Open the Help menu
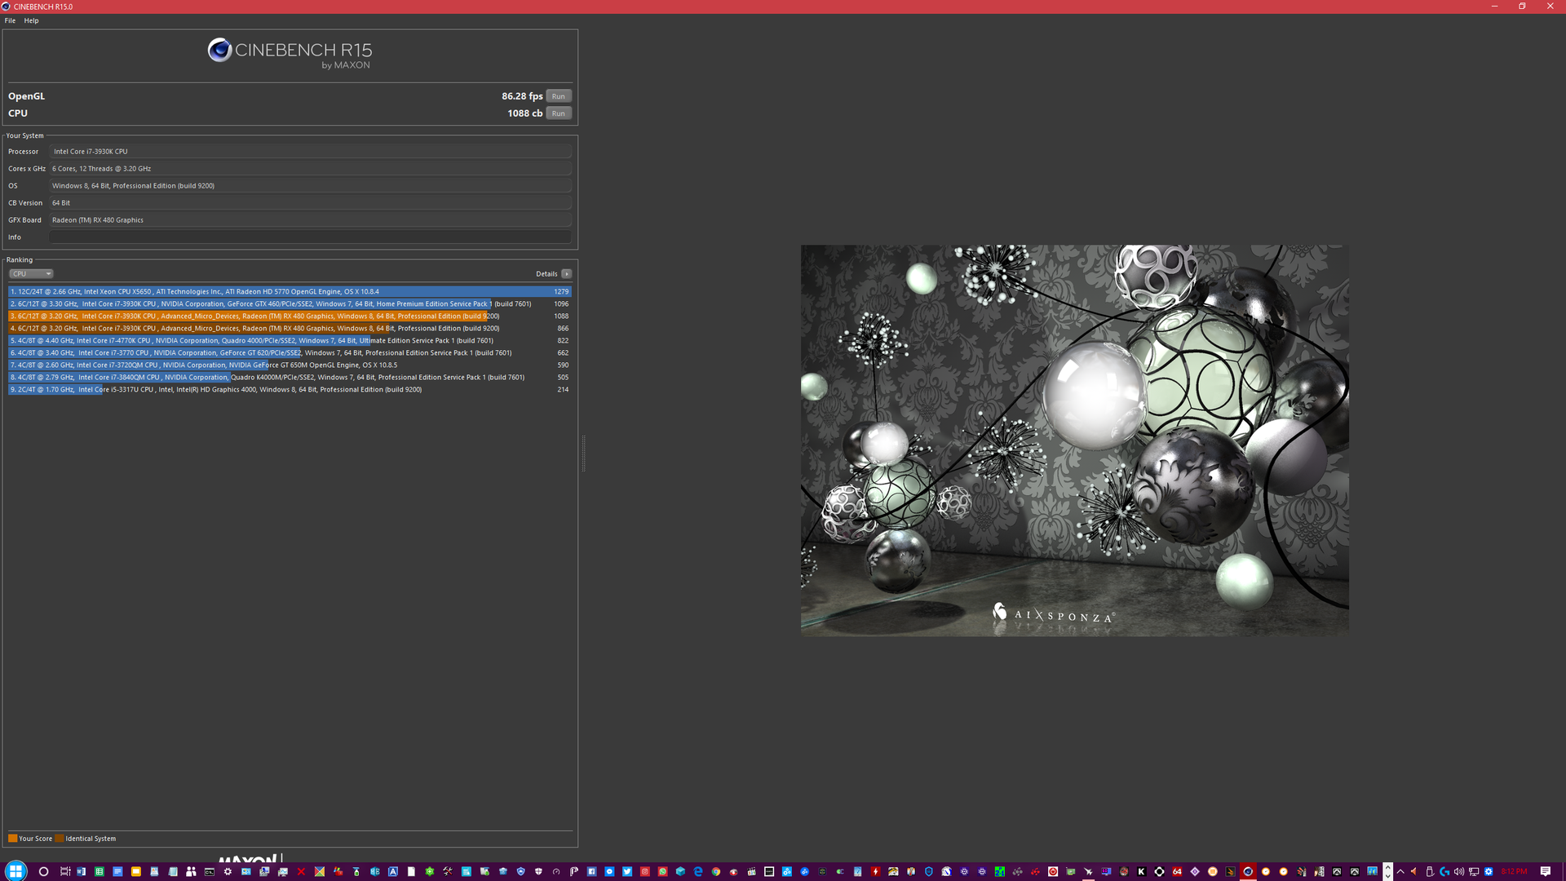This screenshot has height=881, width=1566. (31, 20)
